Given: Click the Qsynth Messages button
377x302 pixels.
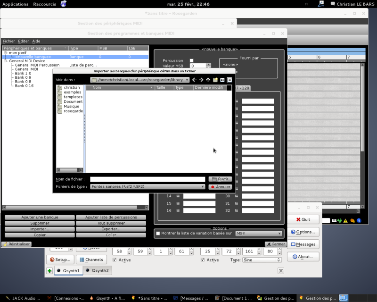Looking at the screenshot, I should pos(303,244).
